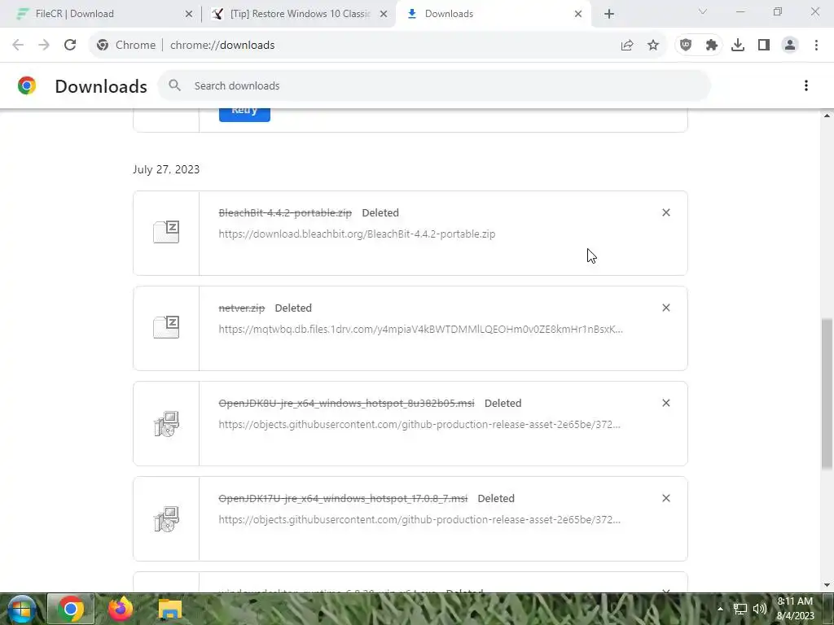Click the taskbar clock showing 8:11 AM
Screen dimensions: 834x625
click(x=795, y=609)
